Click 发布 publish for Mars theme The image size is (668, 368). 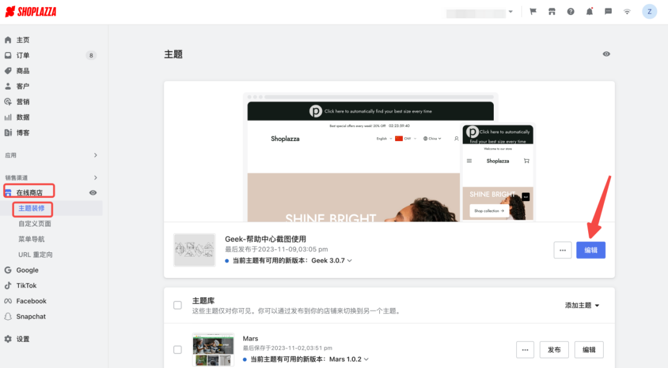coord(554,350)
